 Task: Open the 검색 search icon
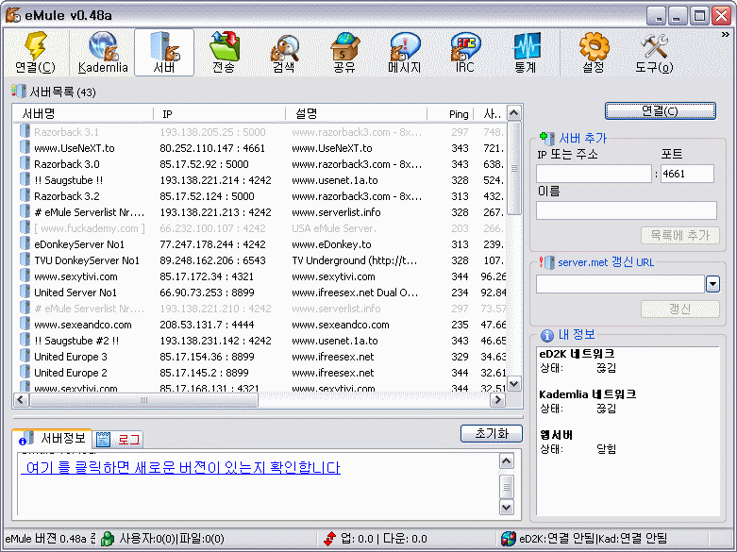click(x=284, y=52)
